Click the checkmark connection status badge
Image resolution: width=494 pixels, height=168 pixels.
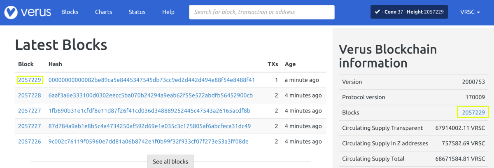[x=409, y=12]
